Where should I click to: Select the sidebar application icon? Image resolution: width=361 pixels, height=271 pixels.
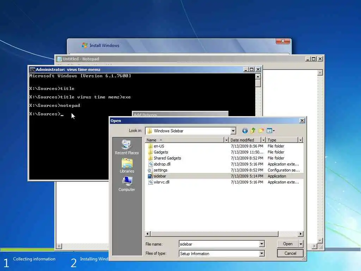(x=150, y=176)
